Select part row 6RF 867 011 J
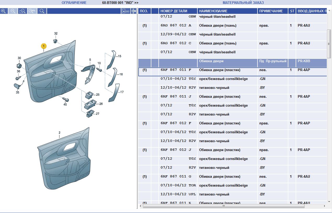 point(176,97)
